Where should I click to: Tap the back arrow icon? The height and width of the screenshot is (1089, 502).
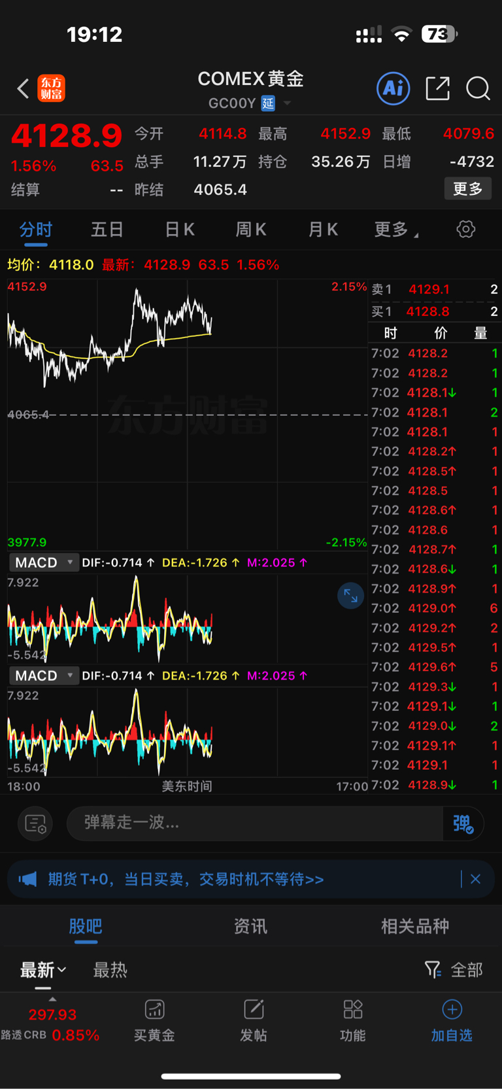pyautogui.click(x=23, y=88)
